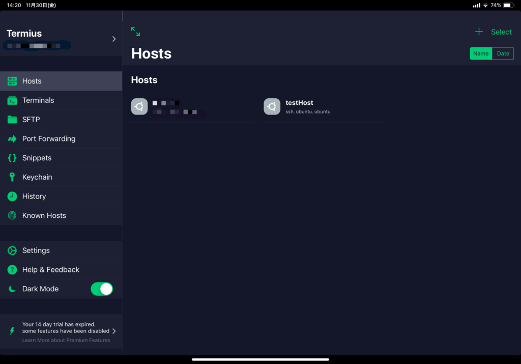Open the Port Forwarding menu item
The height and width of the screenshot is (364, 521).
[61, 138]
